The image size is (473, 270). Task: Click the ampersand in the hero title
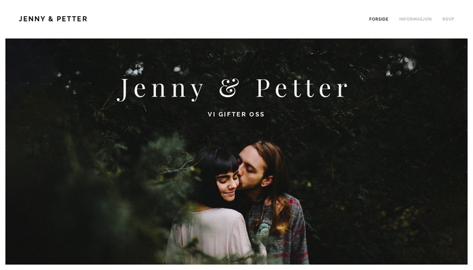pyautogui.click(x=229, y=88)
